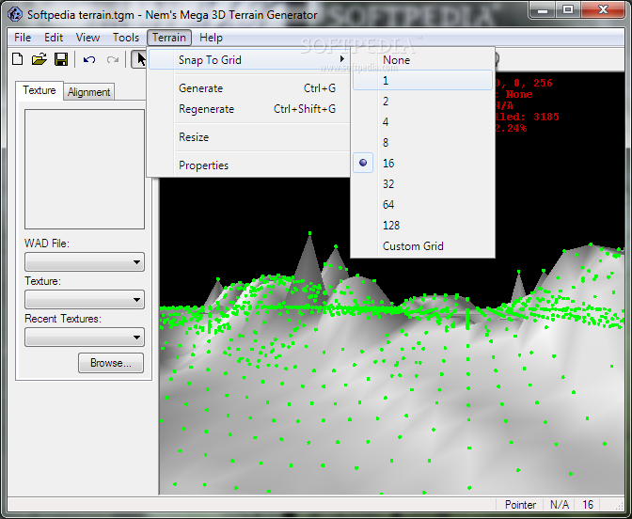
Task: Set snap grid to 32
Action: [422, 183]
